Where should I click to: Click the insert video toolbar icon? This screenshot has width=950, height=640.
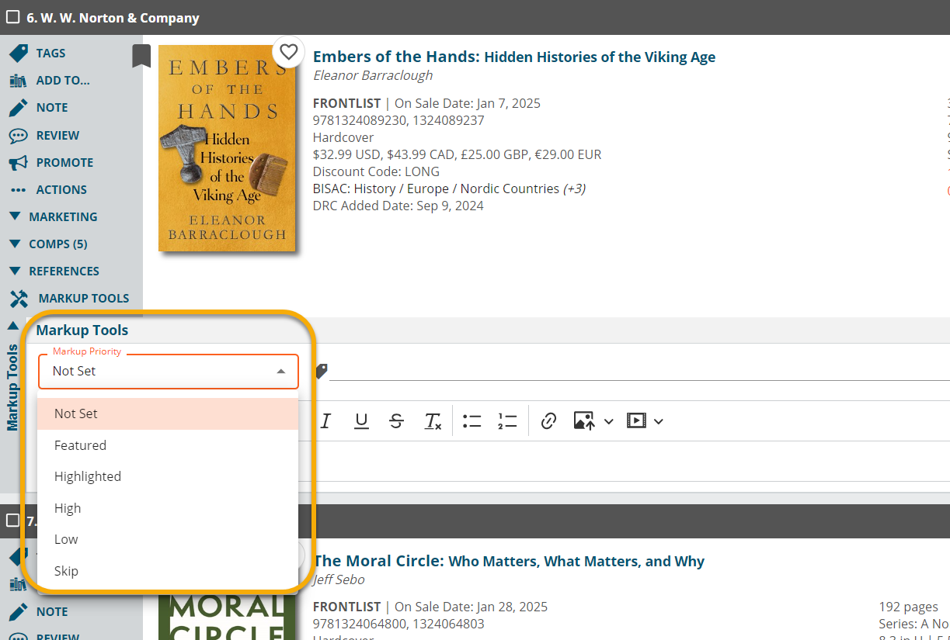tap(636, 421)
